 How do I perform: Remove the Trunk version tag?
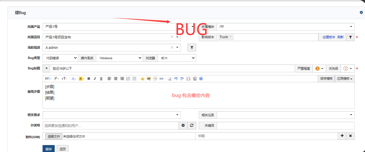(x=230, y=37)
